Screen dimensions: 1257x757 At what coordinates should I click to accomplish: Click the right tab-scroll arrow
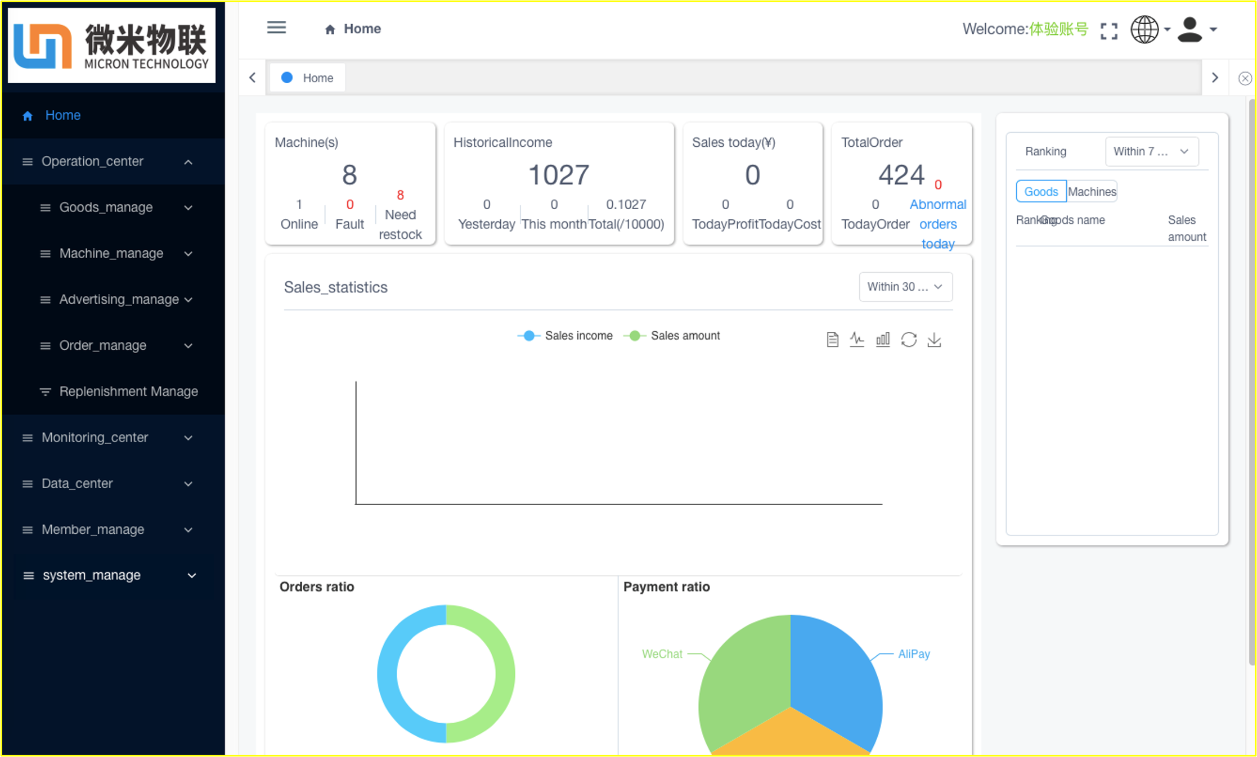coord(1215,78)
